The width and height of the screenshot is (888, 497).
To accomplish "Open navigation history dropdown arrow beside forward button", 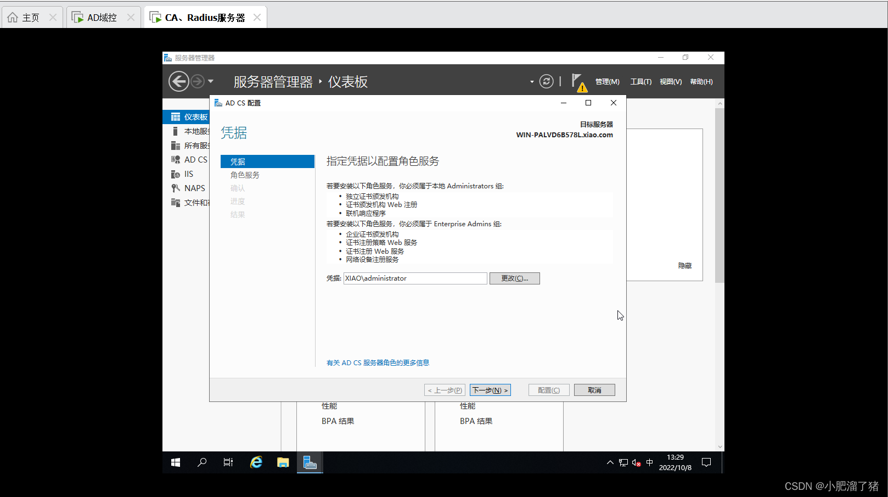I will click(x=211, y=81).
